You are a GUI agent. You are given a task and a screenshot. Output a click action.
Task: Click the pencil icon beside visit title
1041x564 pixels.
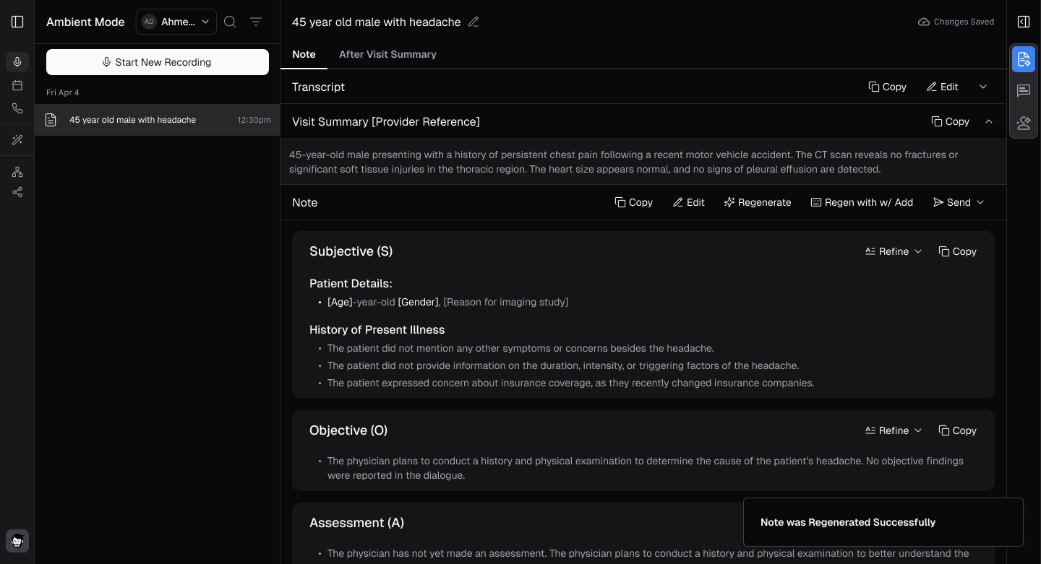tap(474, 22)
